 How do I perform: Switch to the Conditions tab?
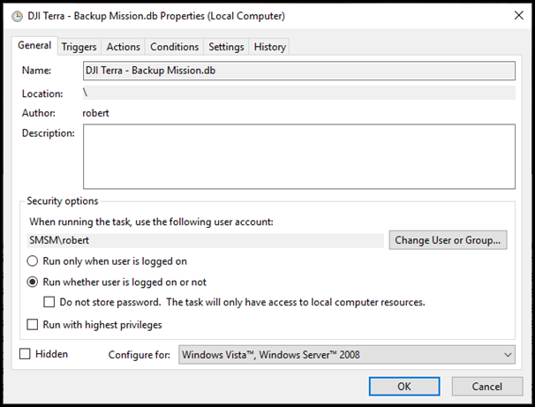[x=174, y=47]
